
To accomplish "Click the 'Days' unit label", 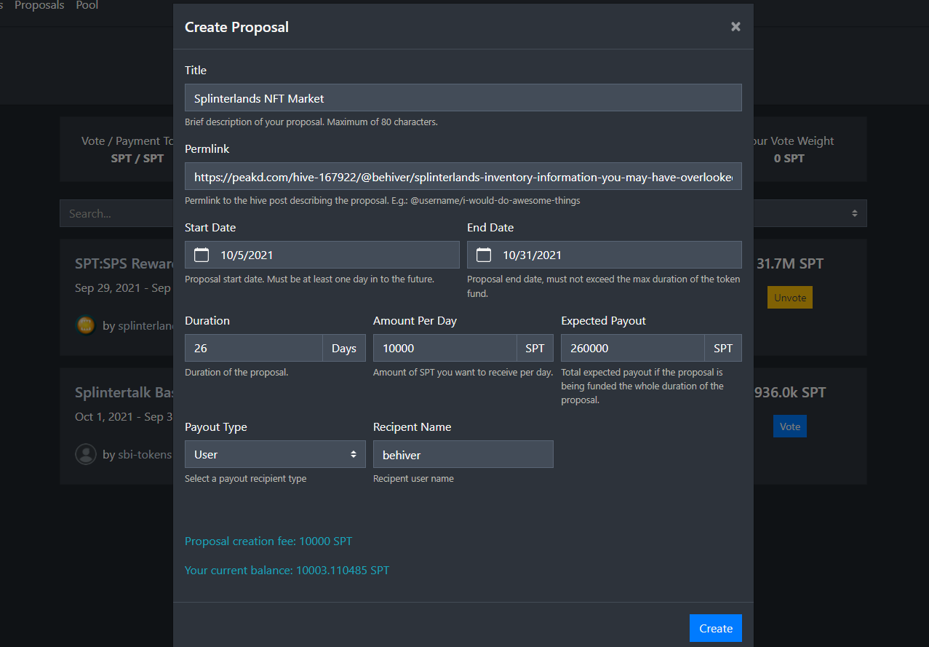I will (x=344, y=348).
